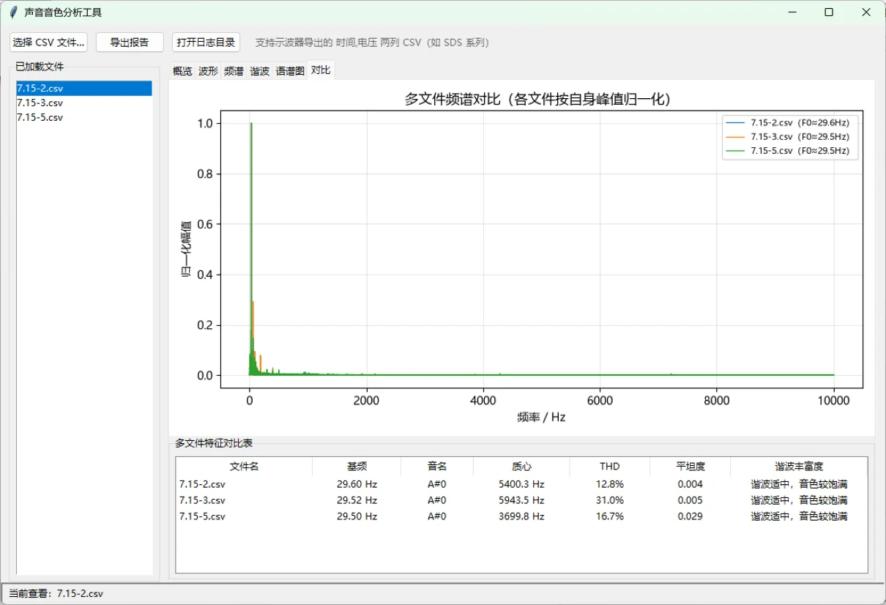This screenshot has height=605, width=886.
Task: Click the 音名 column header
Action: [x=437, y=467]
